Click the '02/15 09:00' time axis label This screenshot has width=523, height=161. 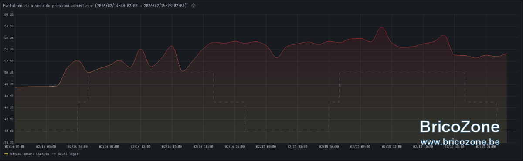tap(360, 147)
